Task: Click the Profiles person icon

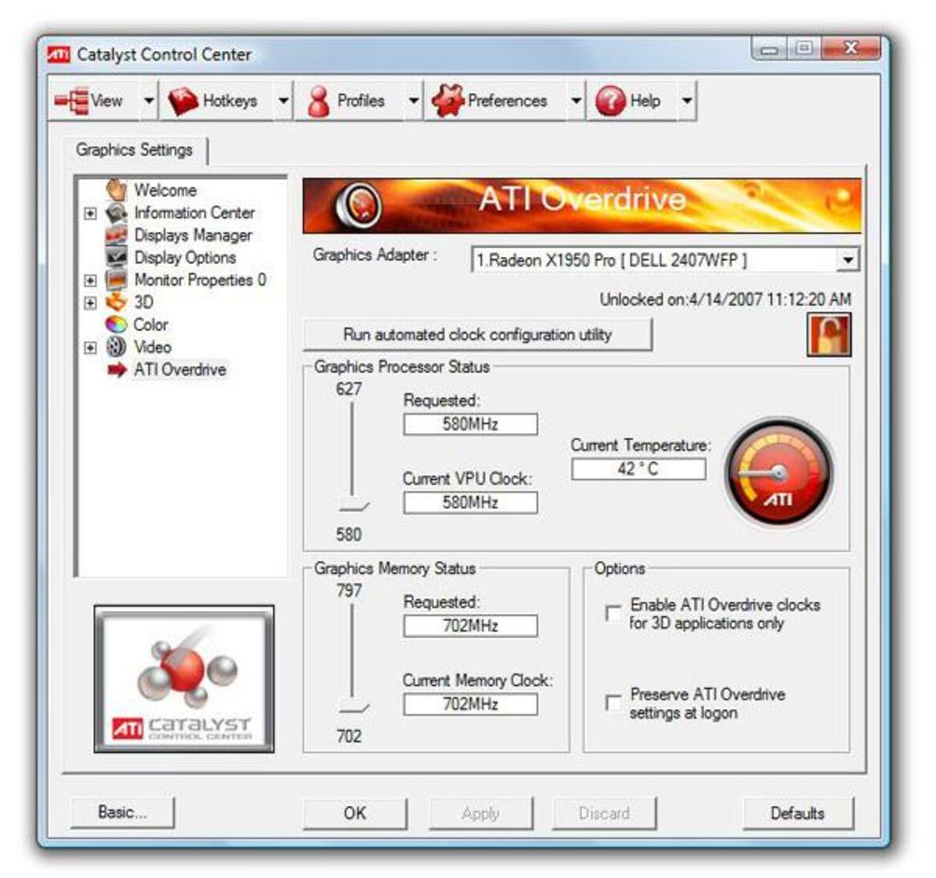Action: 318,100
